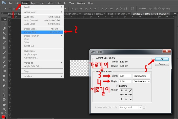Screen dimensions: 178x119
Task: Click the 3D rotate mode icon
Action: (151, 9)
